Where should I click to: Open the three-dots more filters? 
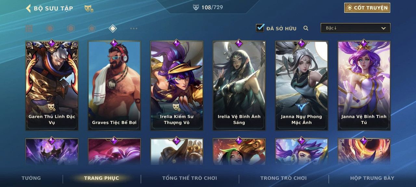(134, 29)
